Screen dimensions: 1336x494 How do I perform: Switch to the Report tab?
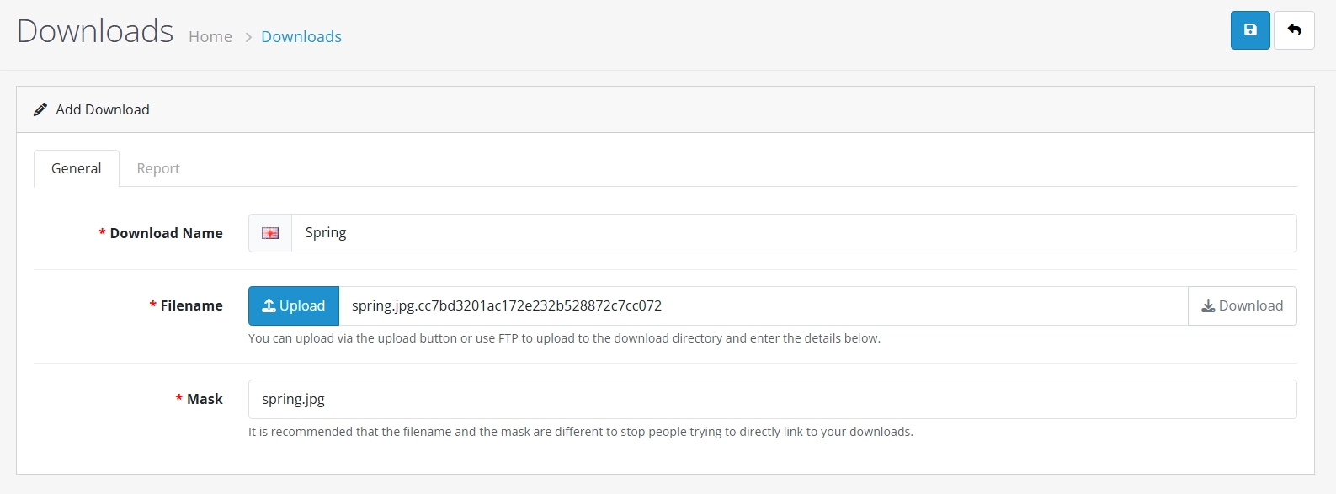[158, 168]
